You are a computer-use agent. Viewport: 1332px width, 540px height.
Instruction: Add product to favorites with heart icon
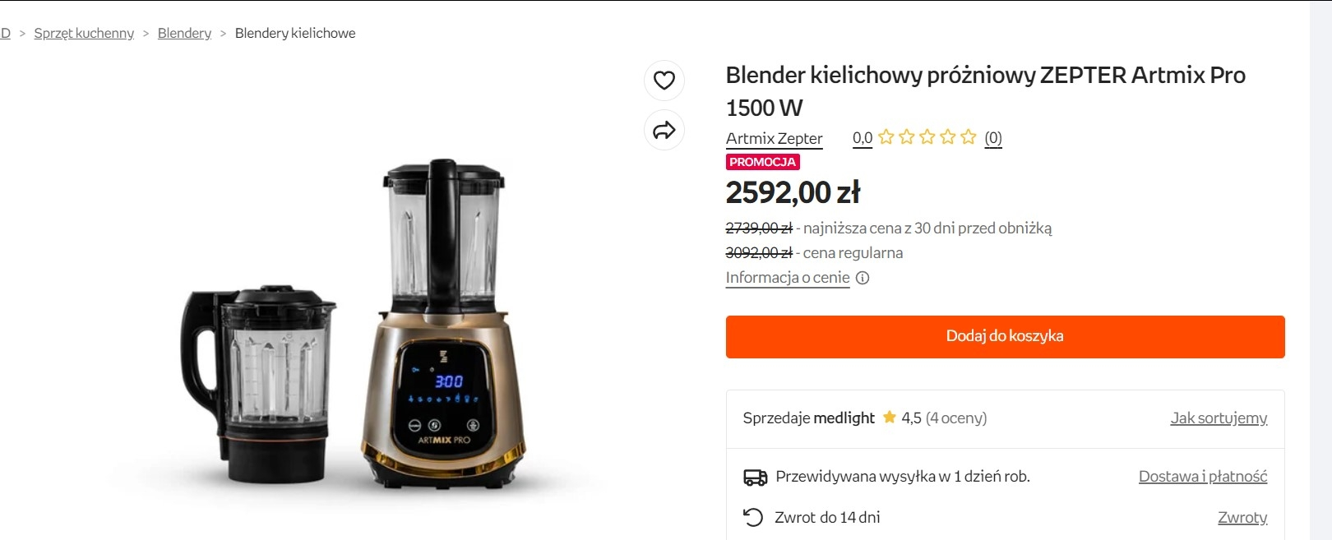(x=664, y=81)
